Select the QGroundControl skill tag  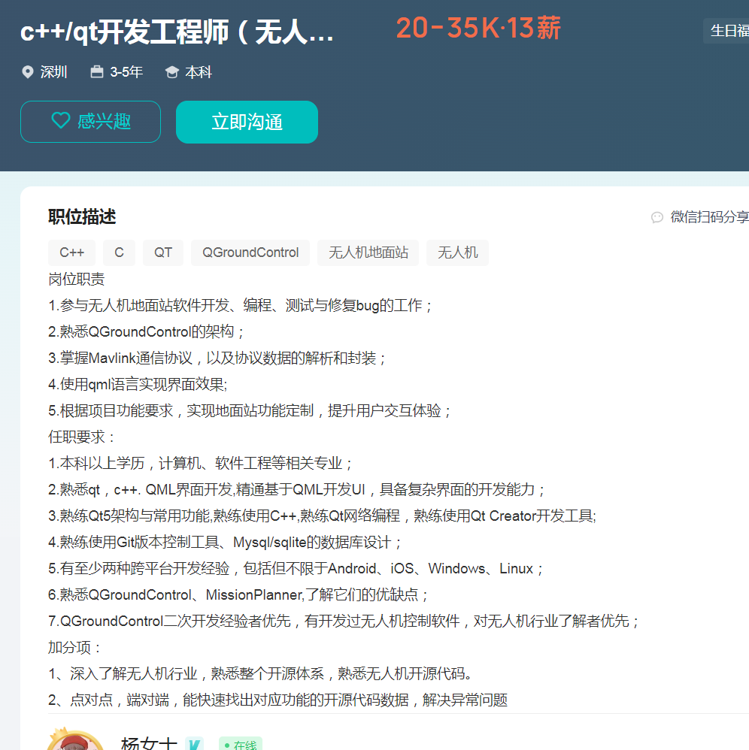250,253
